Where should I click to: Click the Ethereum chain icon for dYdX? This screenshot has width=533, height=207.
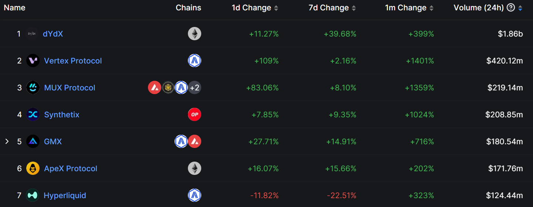pos(195,34)
